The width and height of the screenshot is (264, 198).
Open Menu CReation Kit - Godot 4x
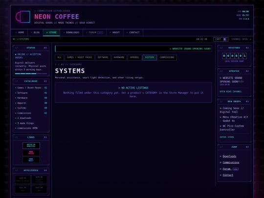[234, 119]
